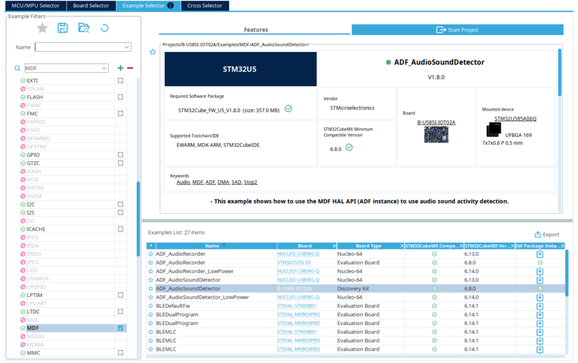
Task: Click the save filters floppy disk icon
Action: tap(63, 28)
